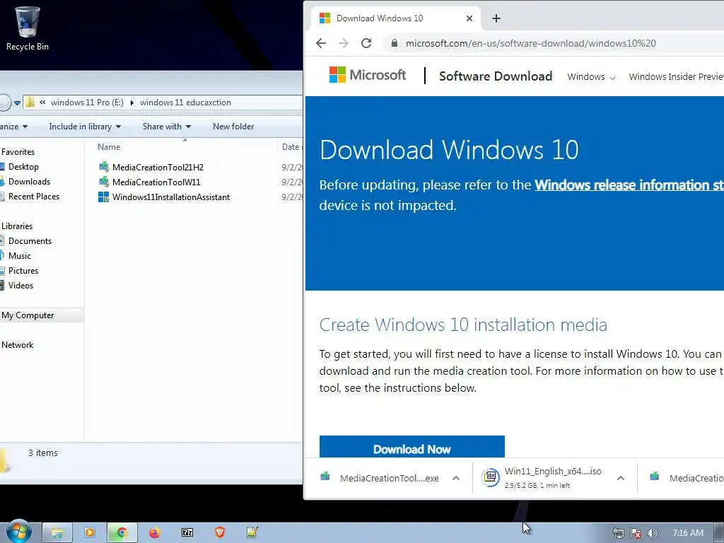Open Windows release information link

pos(629,185)
